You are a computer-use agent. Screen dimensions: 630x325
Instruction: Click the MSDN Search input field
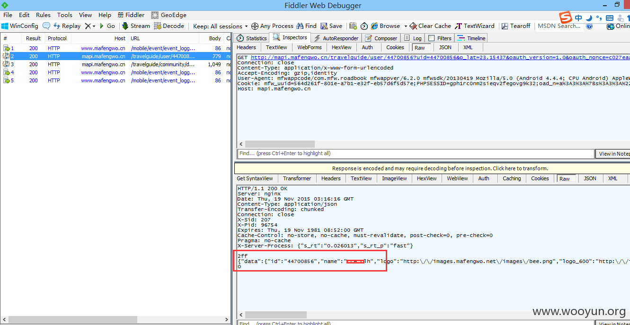[559, 26]
